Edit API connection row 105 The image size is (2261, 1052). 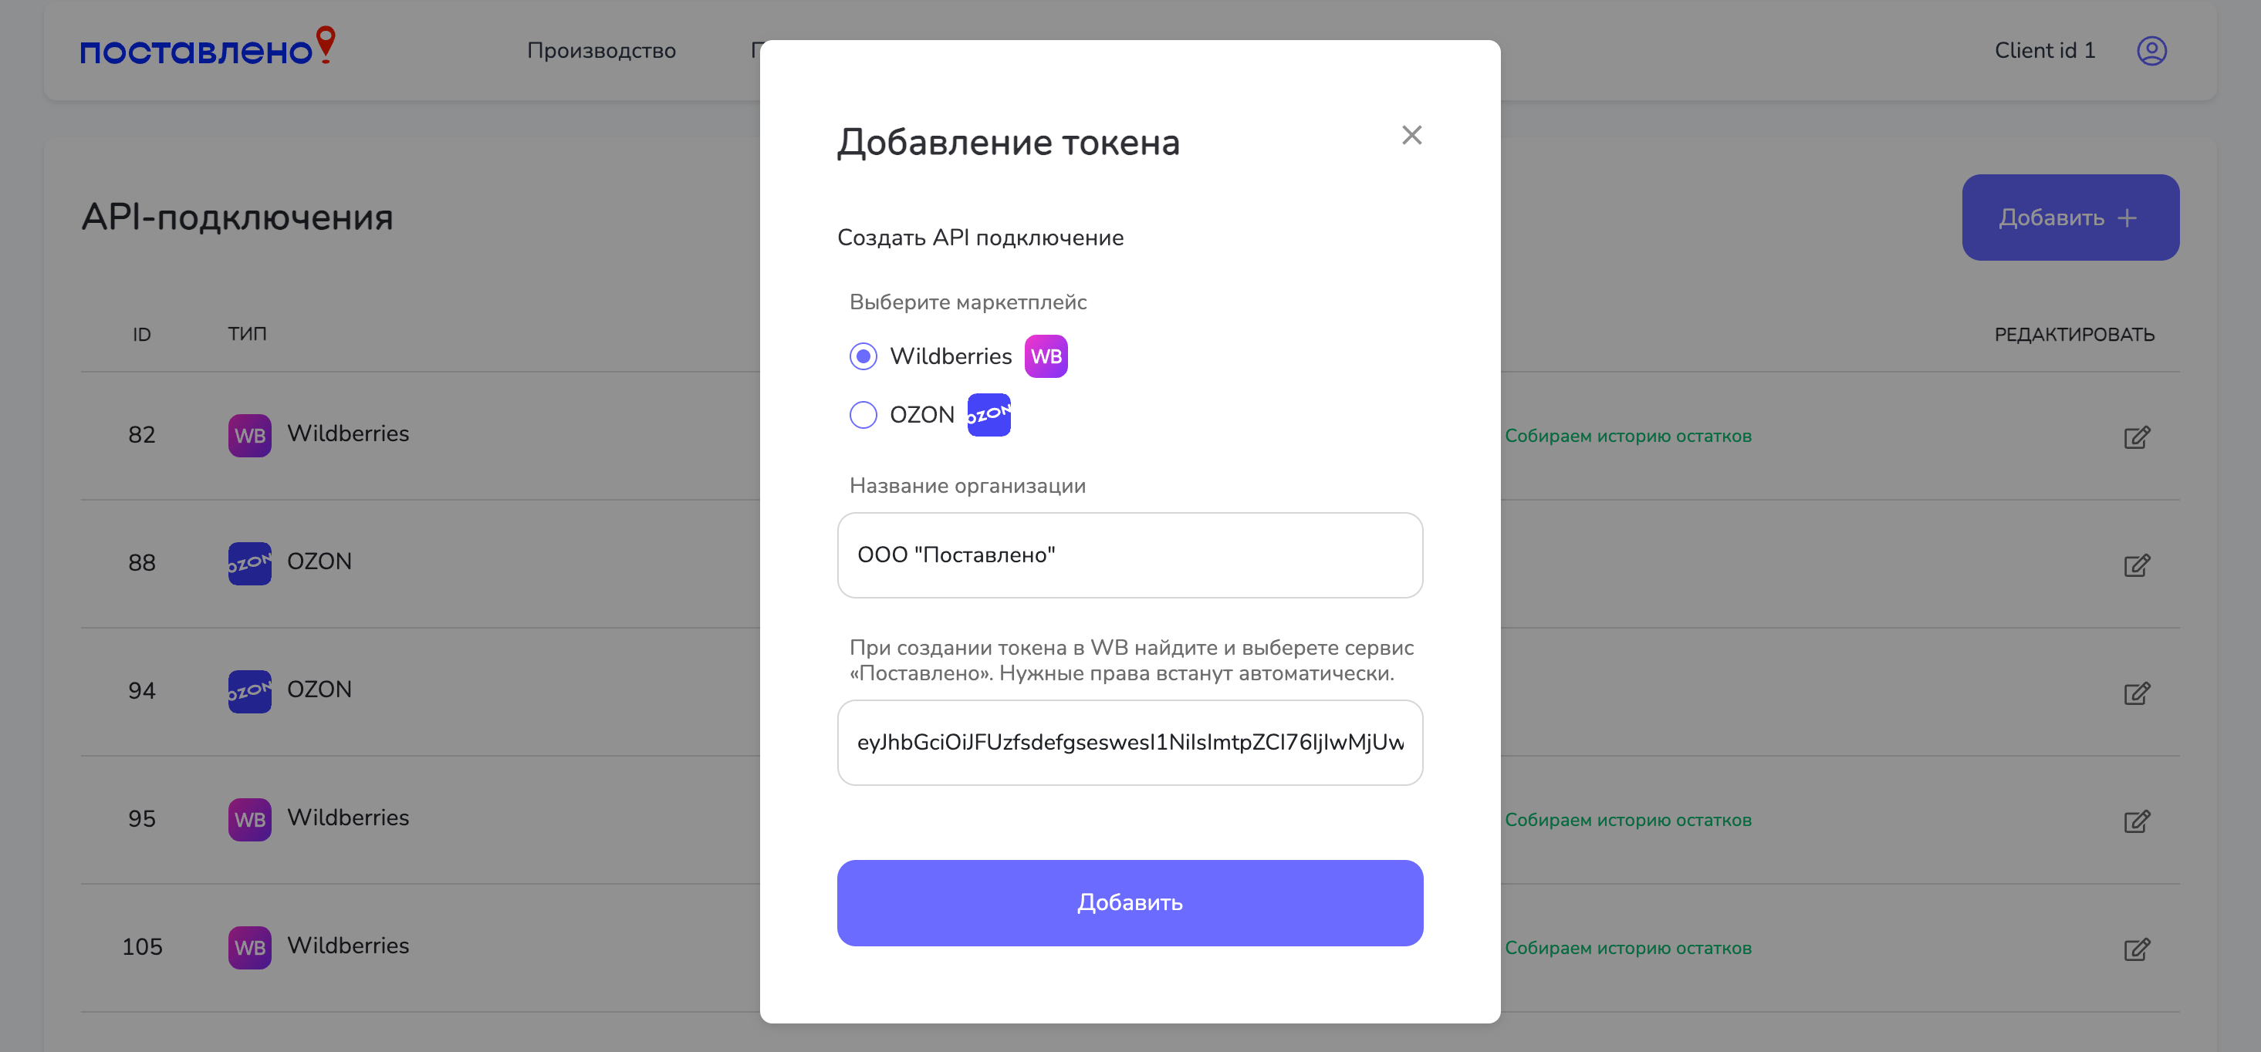click(x=2136, y=949)
